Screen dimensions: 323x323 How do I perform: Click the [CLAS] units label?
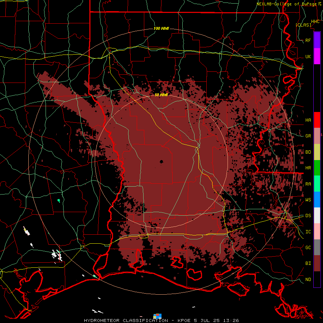click(x=303, y=25)
